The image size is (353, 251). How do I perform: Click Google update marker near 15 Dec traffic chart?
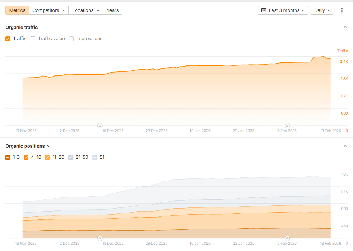pos(100,126)
